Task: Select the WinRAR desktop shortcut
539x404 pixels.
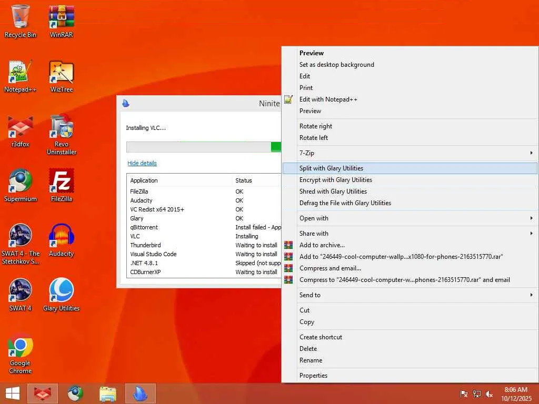Action: 62,21
